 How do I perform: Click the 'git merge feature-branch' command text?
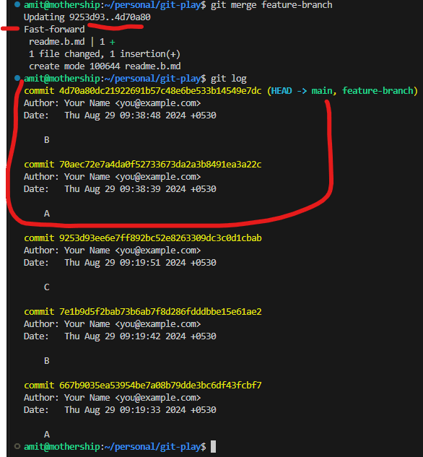tap(271, 5)
